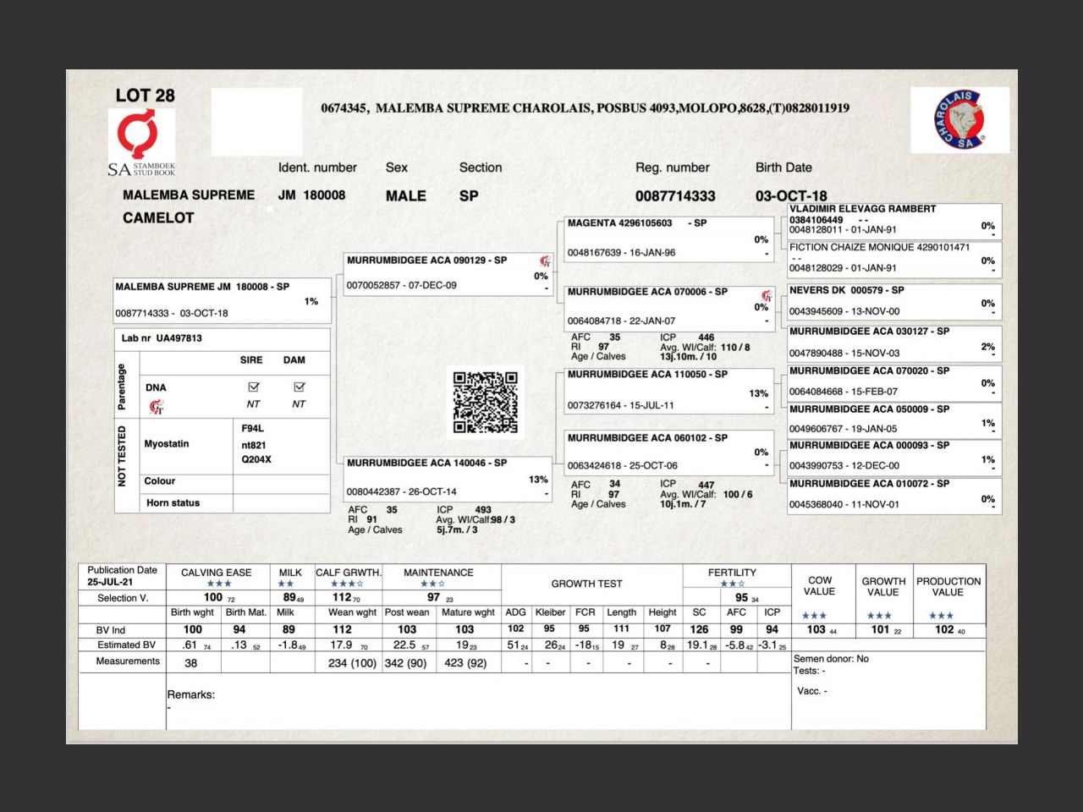Click the Mature wght measurement 423 (92)
The image size is (1083, 812).
tap(465, 663)
